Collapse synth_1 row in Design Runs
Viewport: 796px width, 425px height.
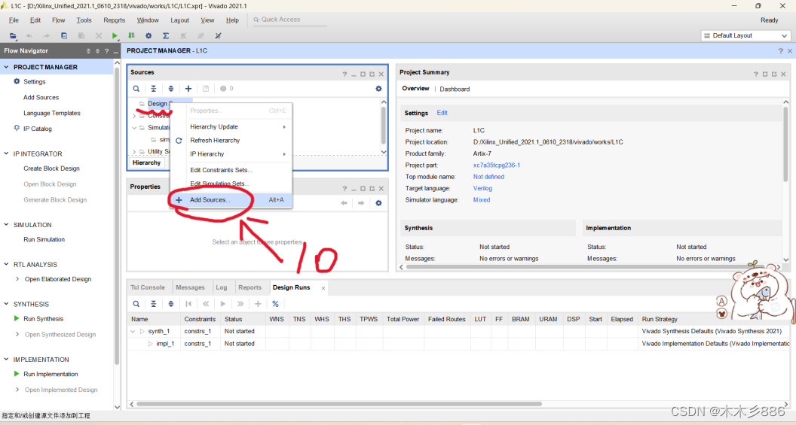tap(133, 331)
